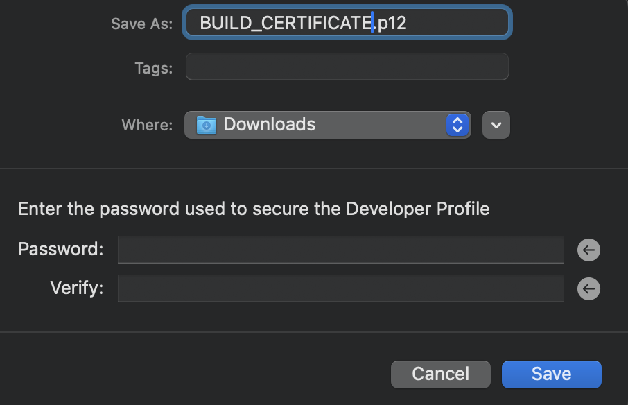This screenshot has height=405, width=628.
Task: Click the Downloads folder icon
Action: (x=207, y=125)
